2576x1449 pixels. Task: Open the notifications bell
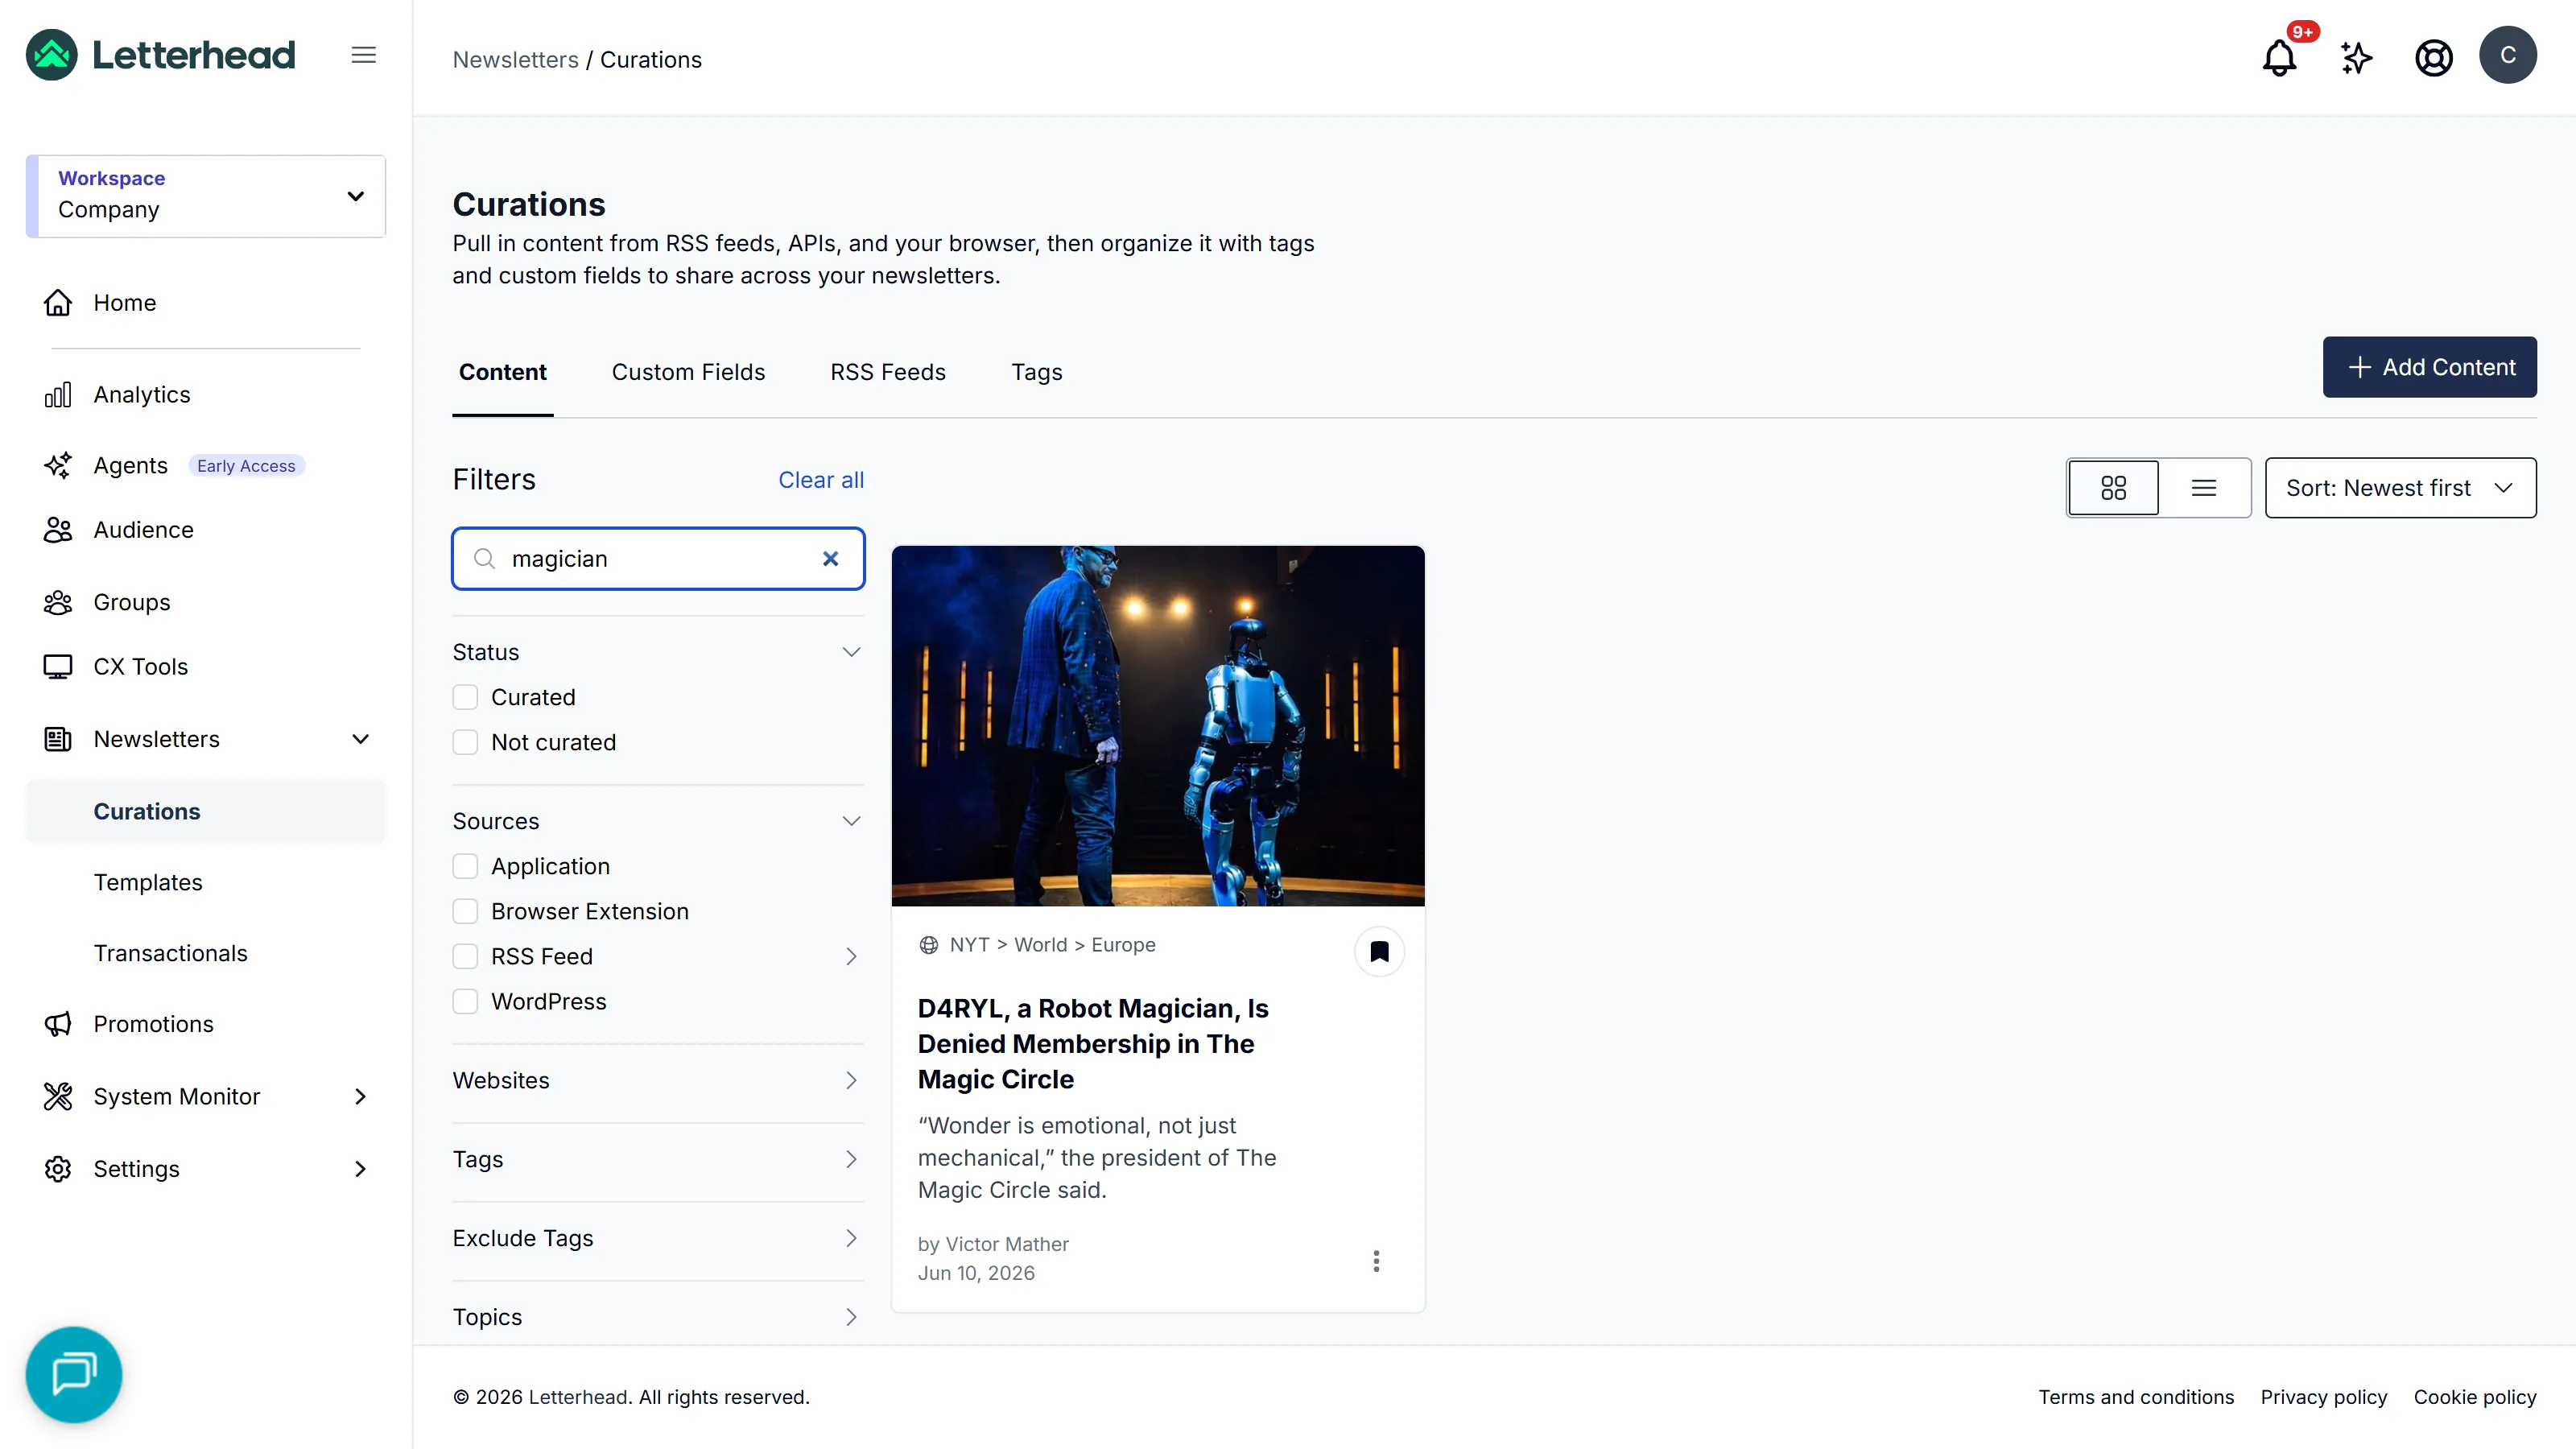2279,57
